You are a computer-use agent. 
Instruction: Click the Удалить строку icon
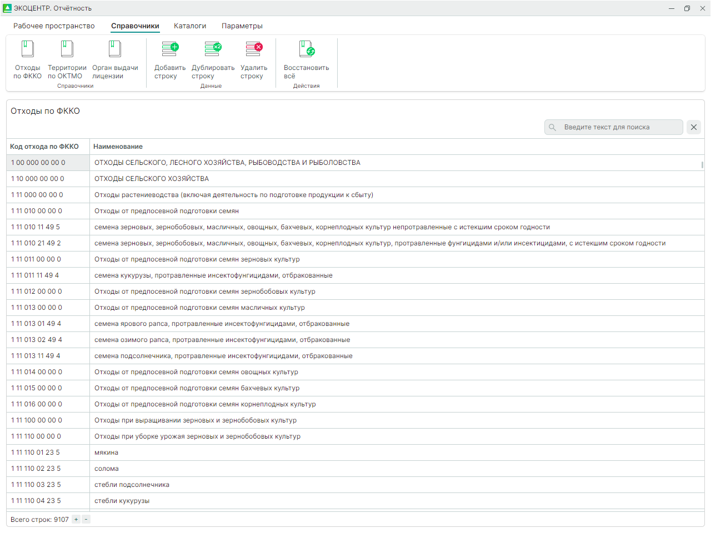[254, 49]
